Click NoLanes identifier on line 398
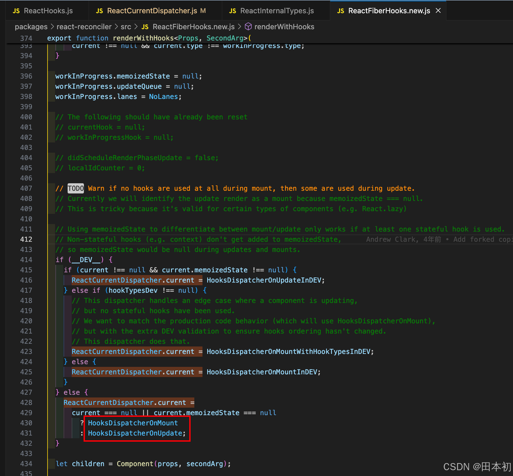The height and width of the screenshot is (476, 513). [163, 97]
